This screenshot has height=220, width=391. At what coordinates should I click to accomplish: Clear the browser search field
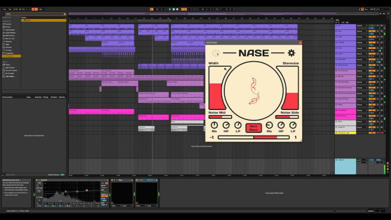click(64, 14)
